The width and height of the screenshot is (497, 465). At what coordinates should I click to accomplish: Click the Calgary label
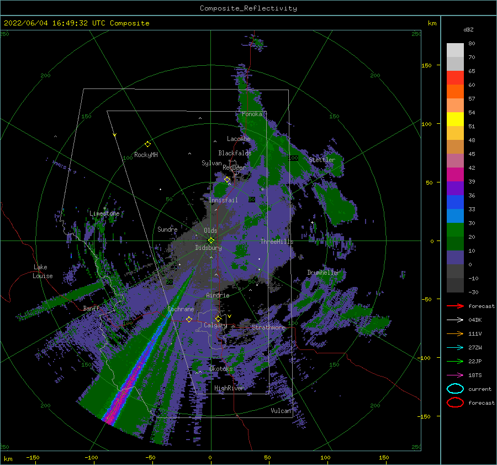pos(215,325)
